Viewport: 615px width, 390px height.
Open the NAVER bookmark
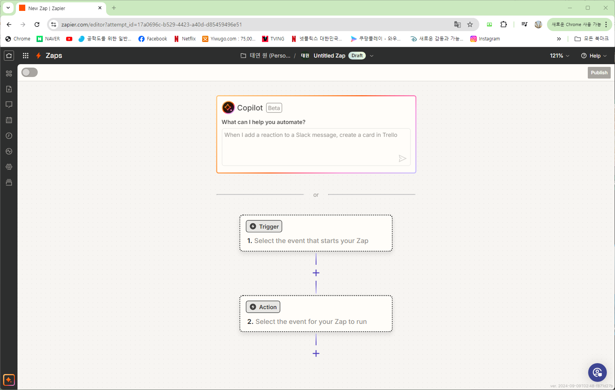pyautogui.click(x=48, y=39)
